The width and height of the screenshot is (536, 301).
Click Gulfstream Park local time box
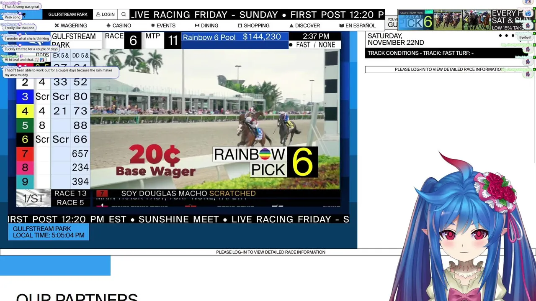[x=49, y=232]
